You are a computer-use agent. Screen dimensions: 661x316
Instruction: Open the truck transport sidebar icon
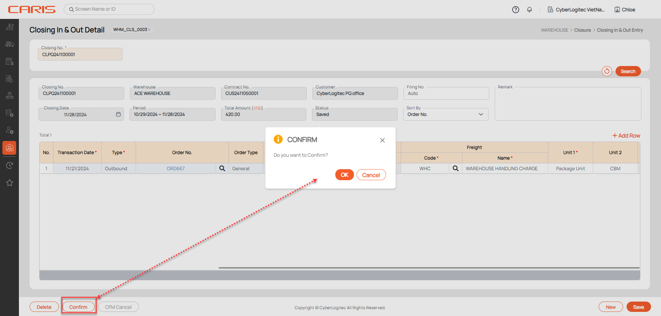coord(10,44)
